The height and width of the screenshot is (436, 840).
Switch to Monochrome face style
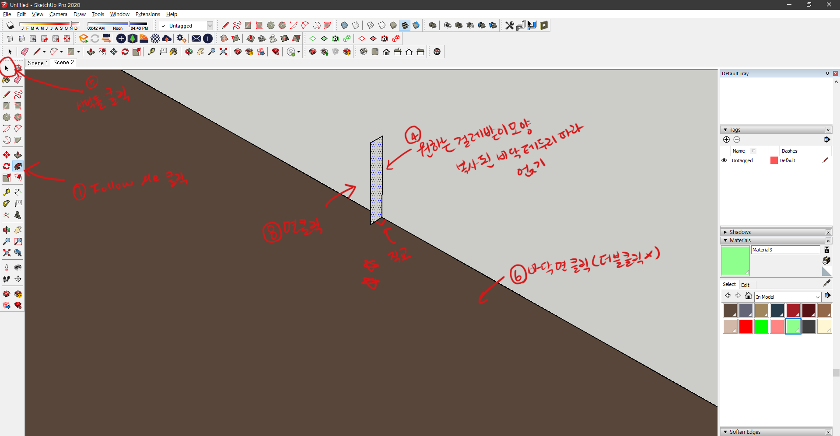pyautogui.click(x=416, y=25)
